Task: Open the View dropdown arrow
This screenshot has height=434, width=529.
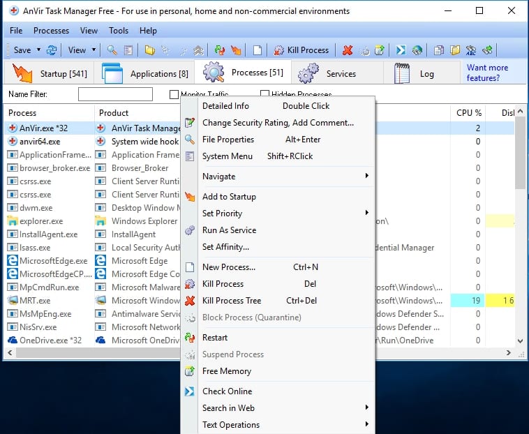Action: pos(94,50)
